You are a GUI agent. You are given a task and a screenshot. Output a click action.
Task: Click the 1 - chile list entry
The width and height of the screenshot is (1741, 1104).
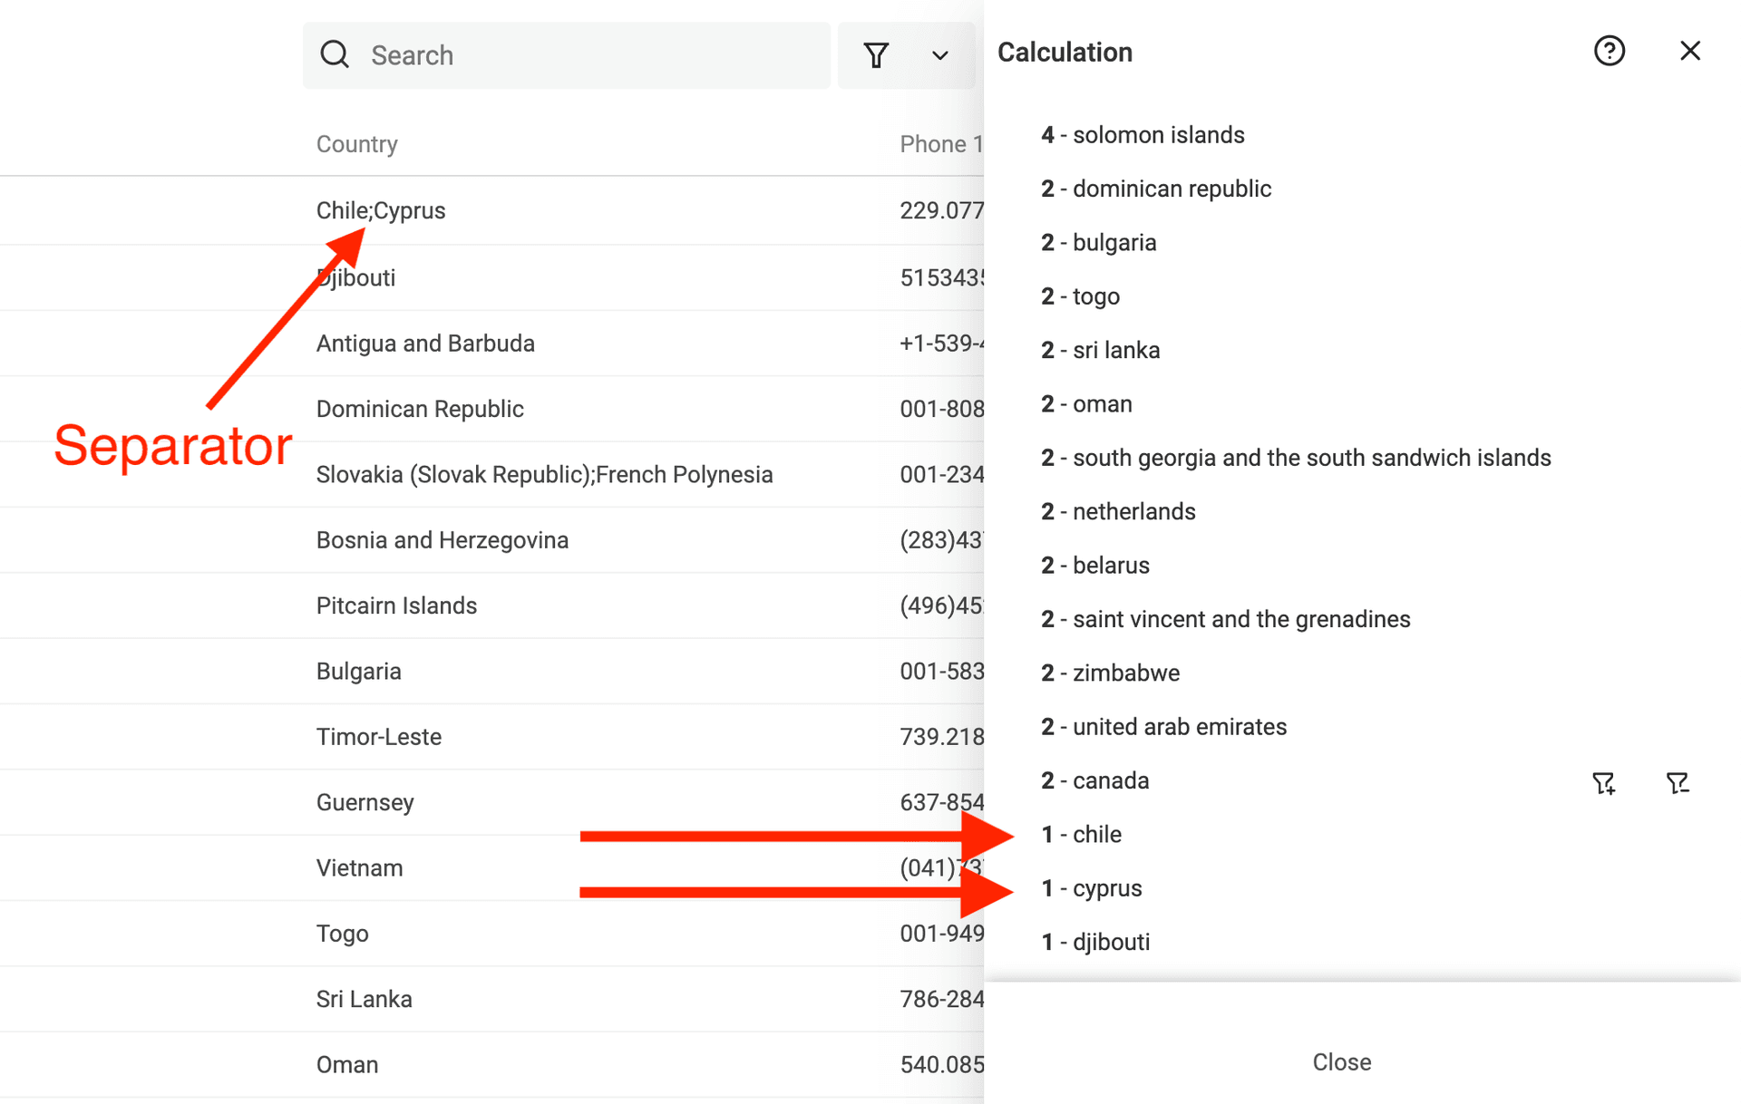point(1082,834)
